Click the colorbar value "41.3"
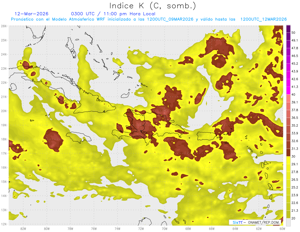This screenshot has height=232, width=300. coord(294,87)
